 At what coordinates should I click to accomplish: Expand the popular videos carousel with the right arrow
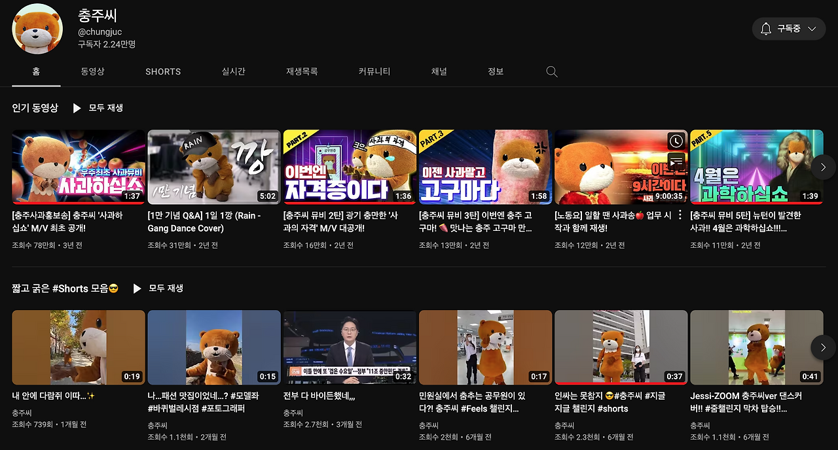pyautogui.click(x=823, y=167)
